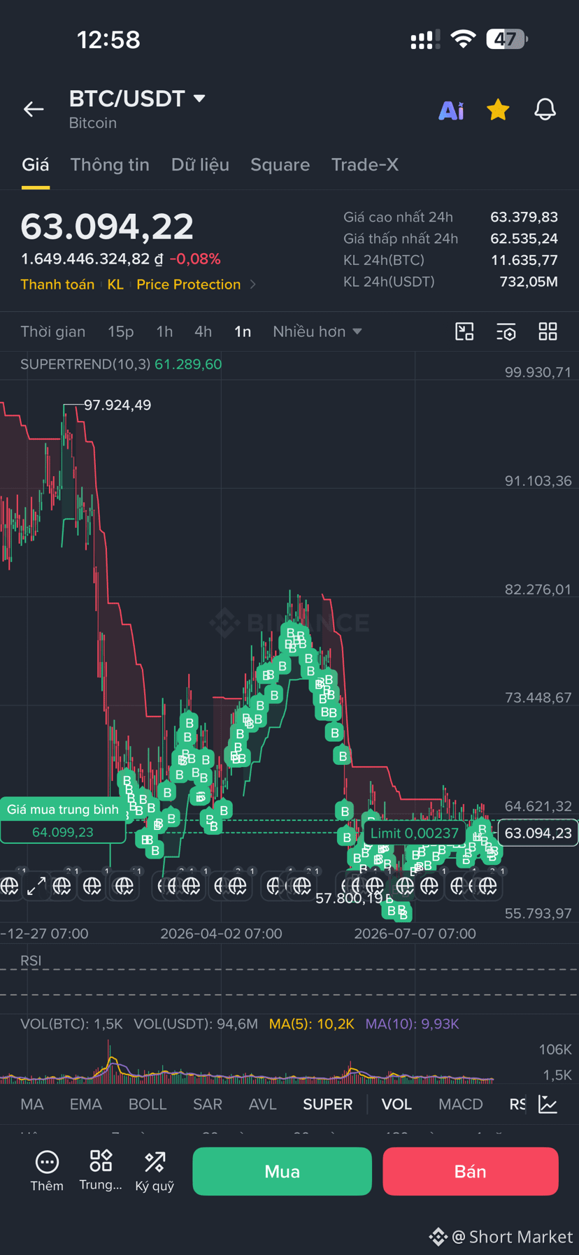Tap the -0,08% change percentage
The image size is (579, 1255).
coord(195,259)
